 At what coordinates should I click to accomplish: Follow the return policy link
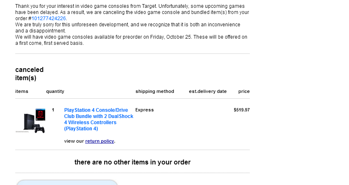click(x=100, y=141)
